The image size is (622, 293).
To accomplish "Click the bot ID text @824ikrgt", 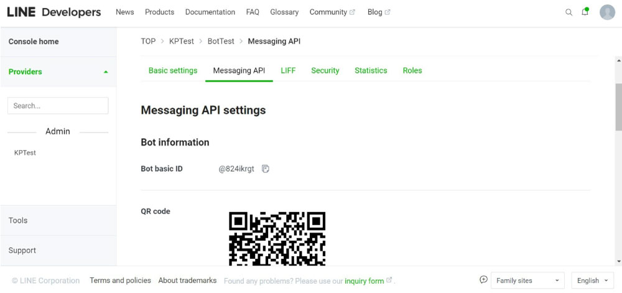I will 236,169.
